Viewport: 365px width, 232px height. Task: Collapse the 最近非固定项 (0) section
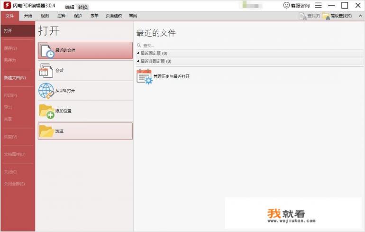[x=138, y=61]
